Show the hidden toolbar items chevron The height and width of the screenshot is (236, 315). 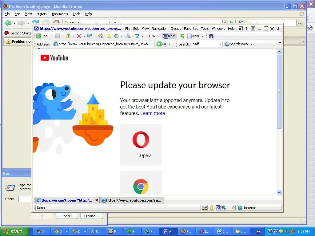point(279,42)
